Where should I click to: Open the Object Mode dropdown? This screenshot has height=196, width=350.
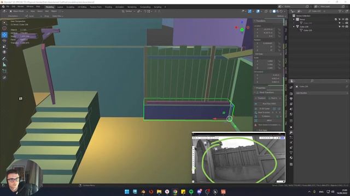(x=18, y=11)
